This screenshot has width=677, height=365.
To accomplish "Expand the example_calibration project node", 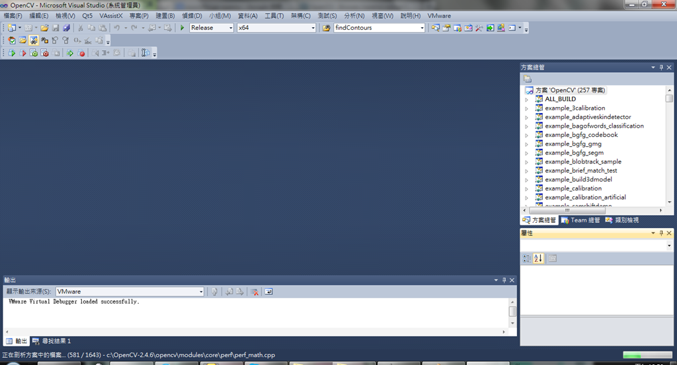I will (x=526, y=188).
